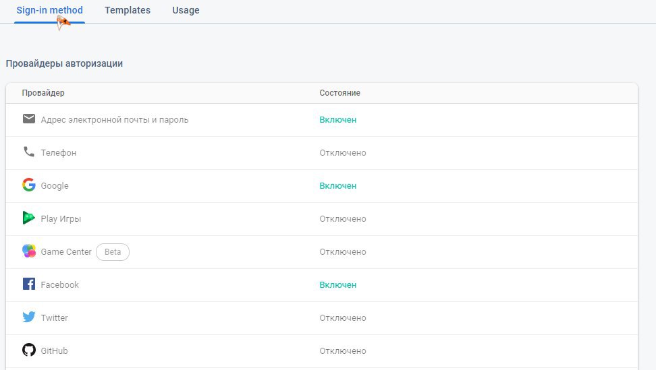Select the Sign-in method tab
The image size is (656, 370).
pos(49,10)
